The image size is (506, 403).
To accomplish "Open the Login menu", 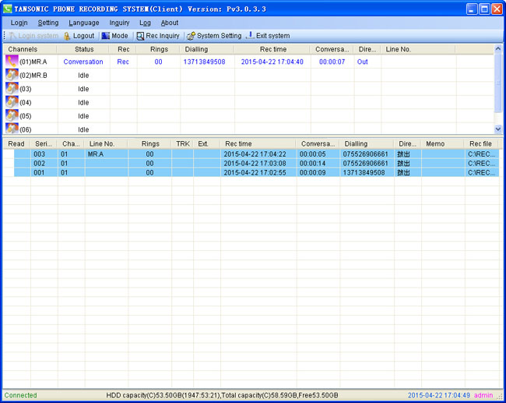I will [19, 23].
